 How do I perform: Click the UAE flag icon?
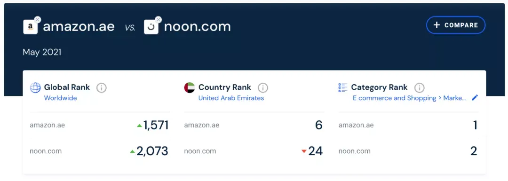click(x=190, y=87)
